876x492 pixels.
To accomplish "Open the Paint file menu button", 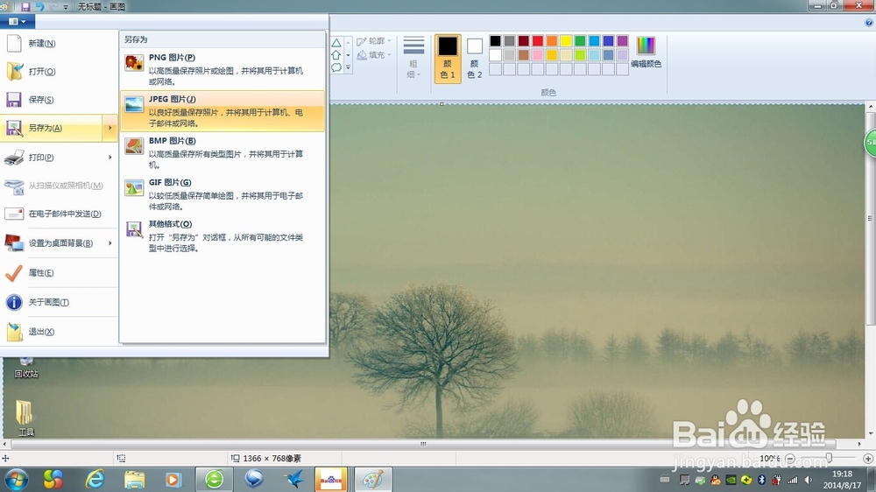I will (x=18, y=22).
